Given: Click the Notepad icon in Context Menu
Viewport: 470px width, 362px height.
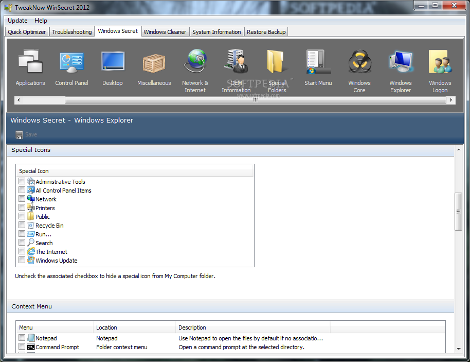Looking at the screenshot, I should [x=30, y=338].
